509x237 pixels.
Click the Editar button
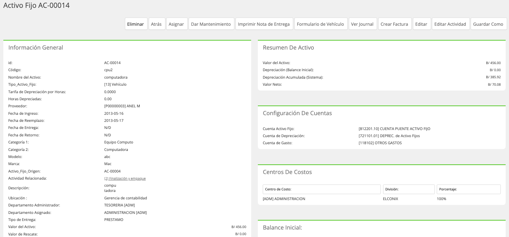421,24
